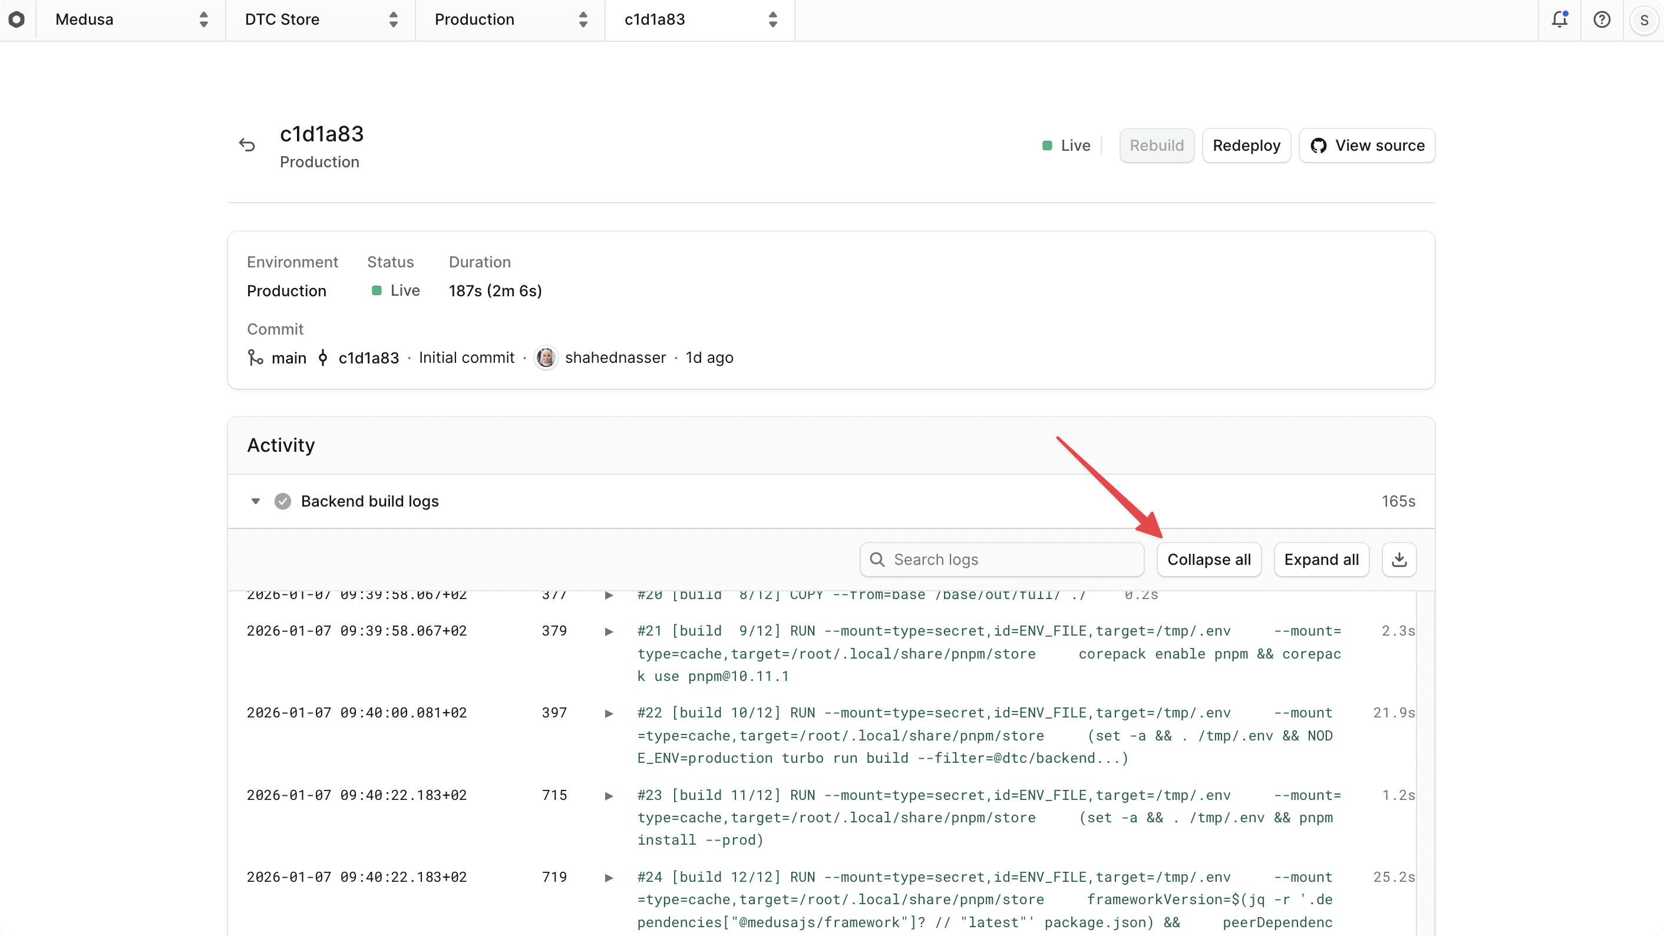Image resolution: width=1664 pixels, height=936 pixels.
Task: Click the notification bell icon
Action: pos(1559,19)
